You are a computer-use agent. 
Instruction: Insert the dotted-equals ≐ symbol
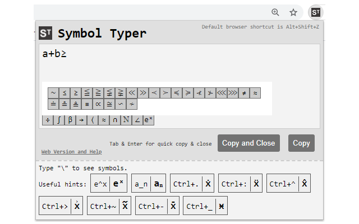click(53, 104)
